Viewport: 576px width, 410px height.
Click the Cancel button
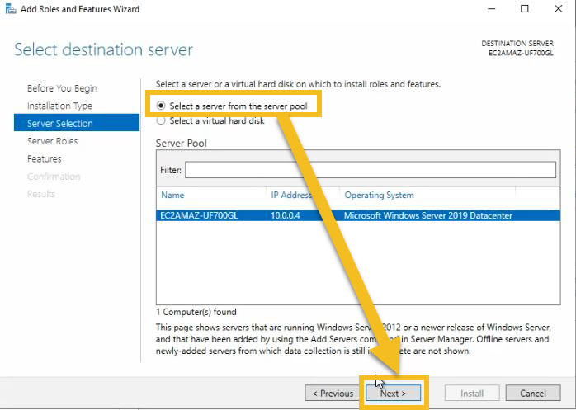[533, 394]
